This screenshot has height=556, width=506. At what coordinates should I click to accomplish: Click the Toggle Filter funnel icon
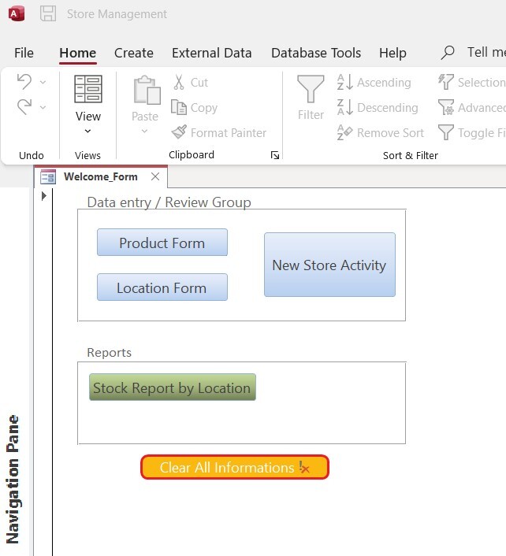click(445, 132)
